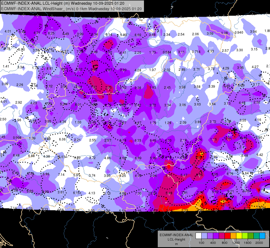Click the wind shear value 8.66
The image size is (270, 248).
point(199,175)
